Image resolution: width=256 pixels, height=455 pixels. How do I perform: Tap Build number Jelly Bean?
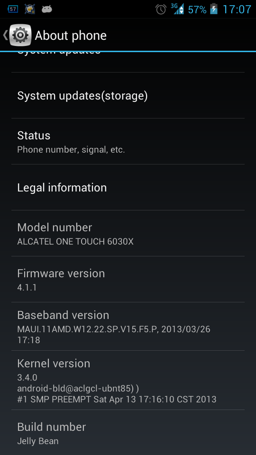[128, 433]
